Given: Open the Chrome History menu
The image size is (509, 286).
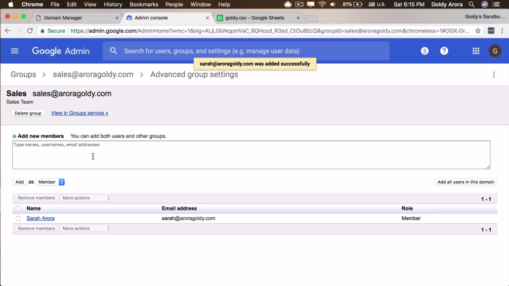Looking at the screenshot, I should (x=113, y=4).
